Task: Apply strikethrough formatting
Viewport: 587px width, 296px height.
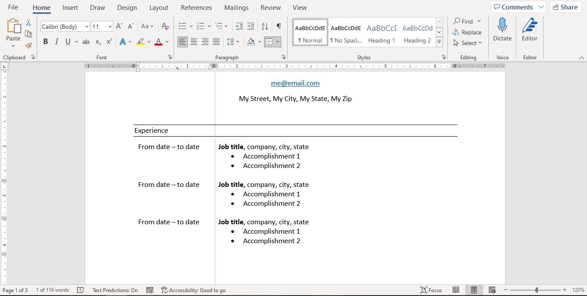Action: pyautogui.click(x=86, y=42)
